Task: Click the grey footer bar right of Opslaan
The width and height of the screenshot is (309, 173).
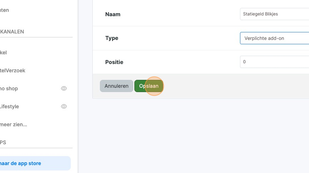Action: [234, 86]
